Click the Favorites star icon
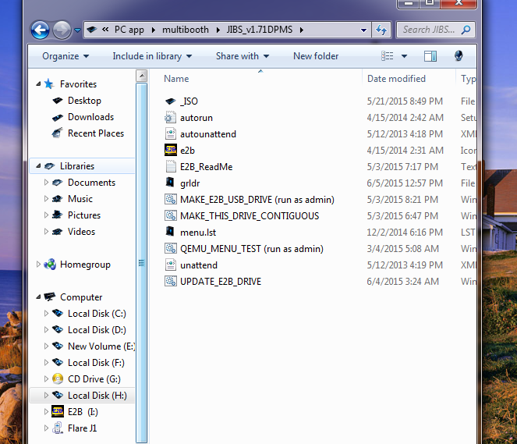Image resolution: width=517 pixels, height=444 pixels. 49,83
